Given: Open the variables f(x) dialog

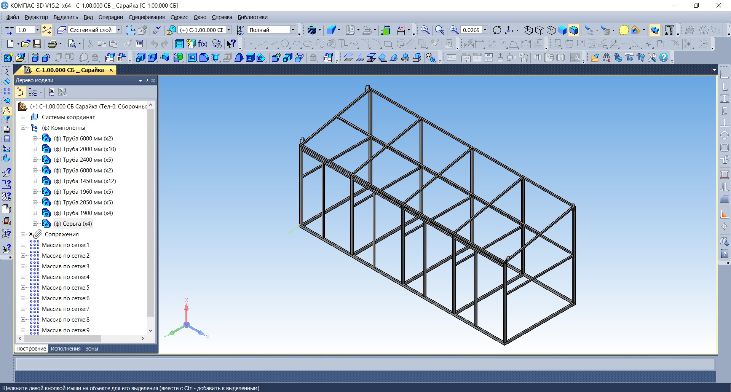Looking at the screenshot, I should click(203, 44).
